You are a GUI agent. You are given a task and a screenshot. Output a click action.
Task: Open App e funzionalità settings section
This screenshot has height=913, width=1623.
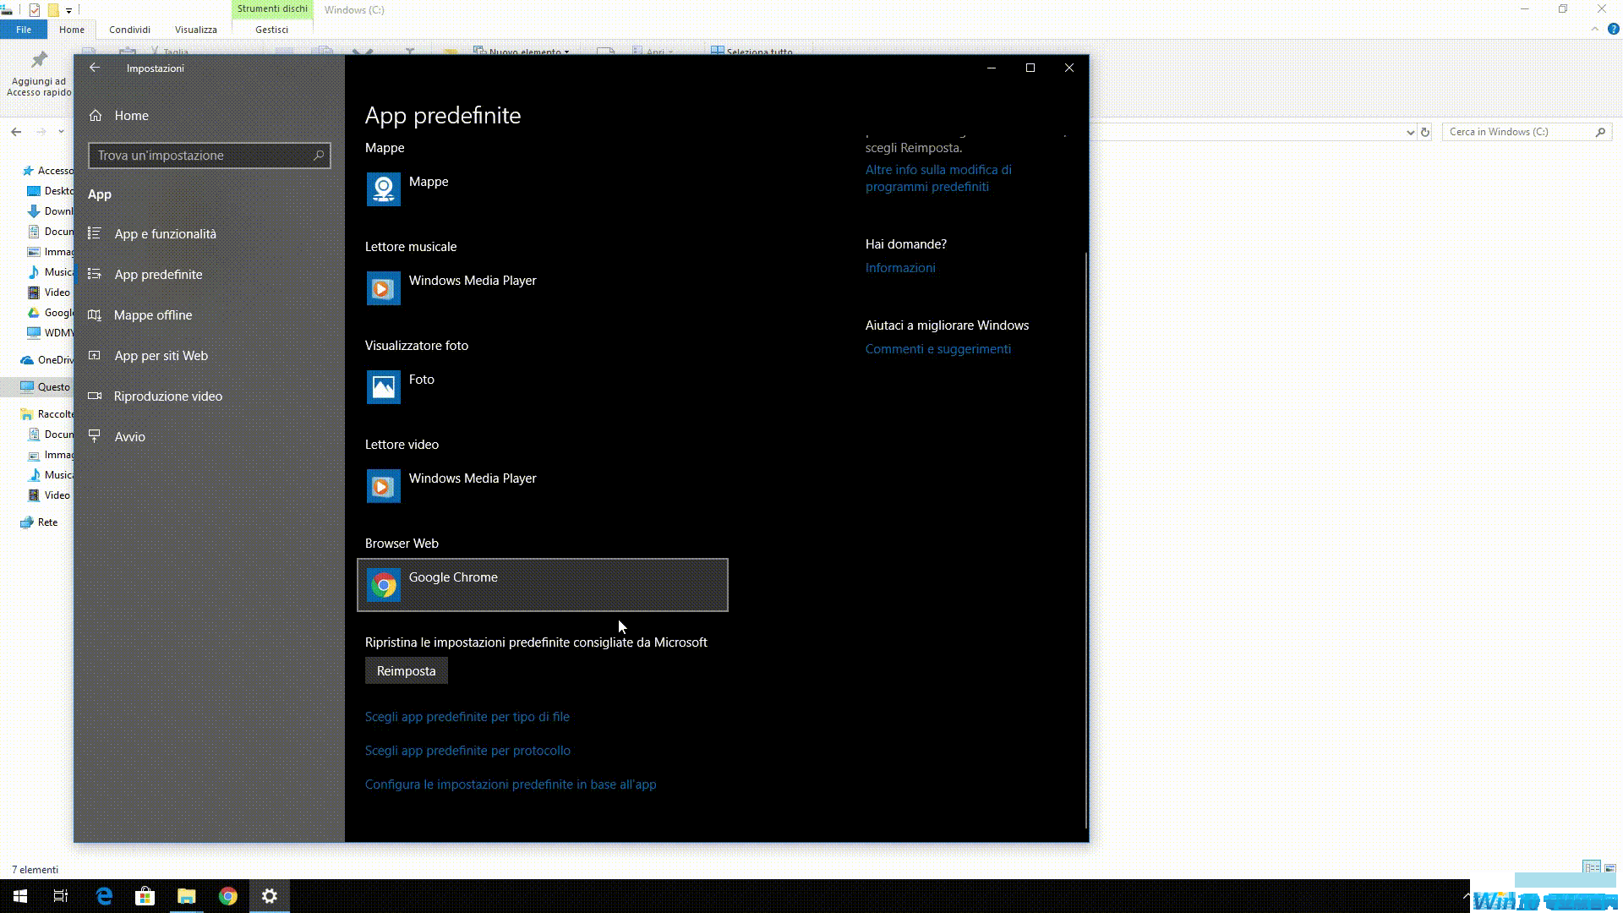pos(166,233)
